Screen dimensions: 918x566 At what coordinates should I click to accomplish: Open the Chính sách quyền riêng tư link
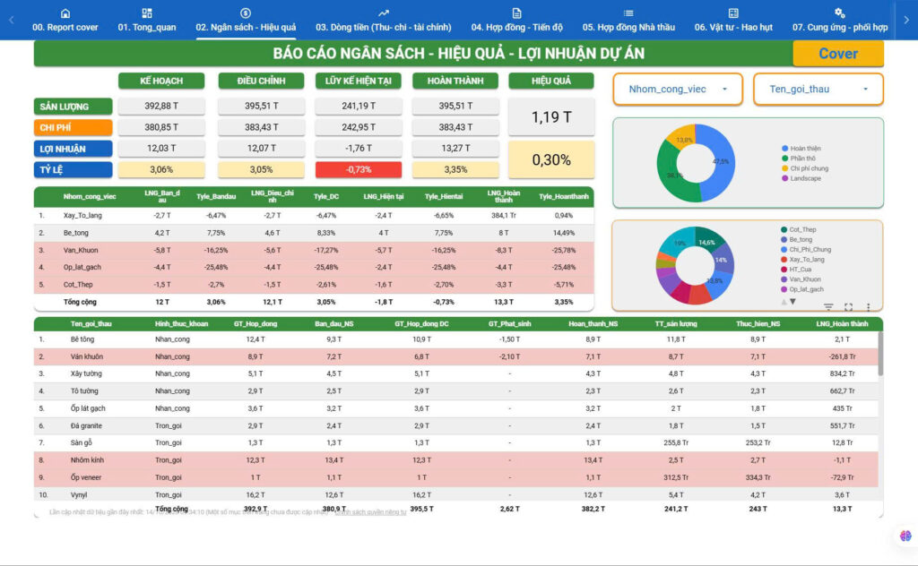370,512
